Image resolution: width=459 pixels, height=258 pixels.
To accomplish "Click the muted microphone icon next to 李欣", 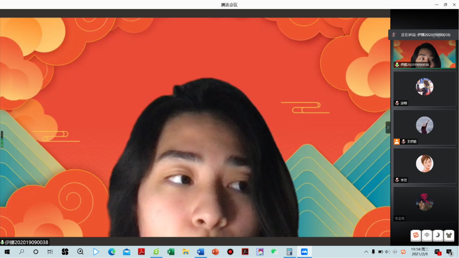I will 397,180.
